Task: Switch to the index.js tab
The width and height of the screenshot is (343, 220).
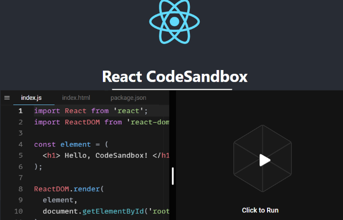Action: (31, 98)
